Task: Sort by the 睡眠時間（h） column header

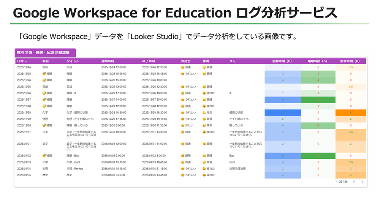Action: (318, 61)
